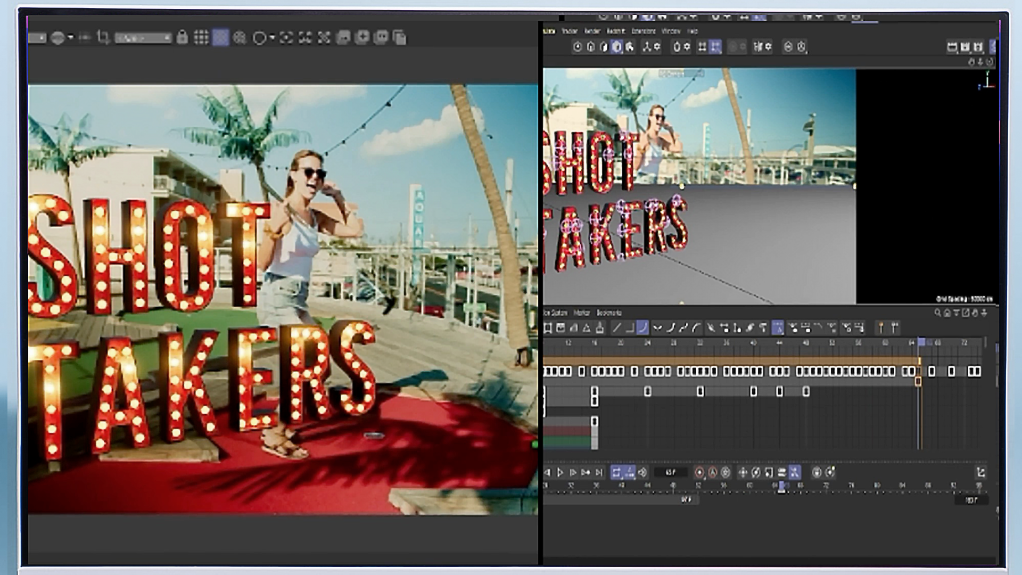Select the region of interest crop icon
Screen dimensions: 1022x575
(x=103, y=37)
